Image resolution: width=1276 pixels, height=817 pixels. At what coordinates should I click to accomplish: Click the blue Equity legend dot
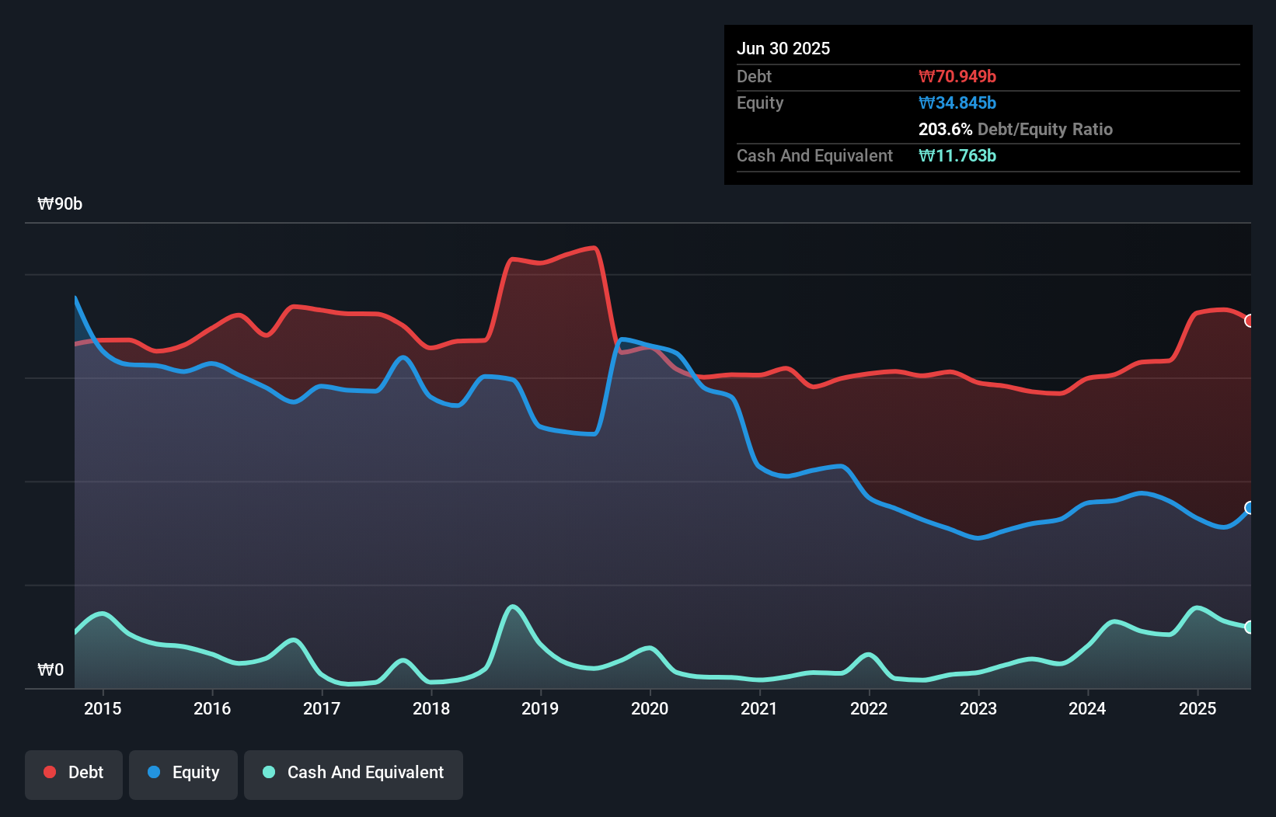coord(154,772)
